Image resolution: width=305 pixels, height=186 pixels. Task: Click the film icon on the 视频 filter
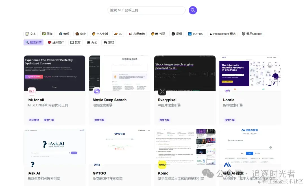173,34
